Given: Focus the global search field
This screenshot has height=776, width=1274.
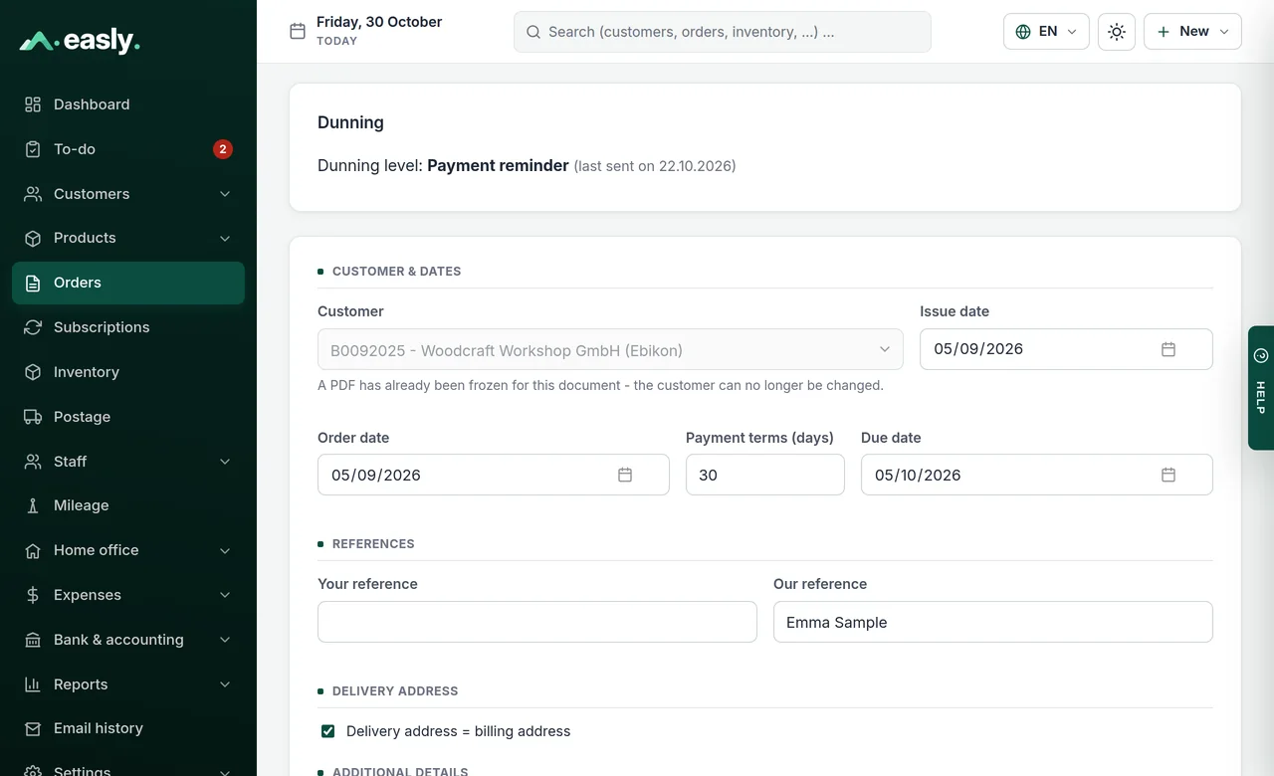Looking at the screenshot, I should pos(723,32).
